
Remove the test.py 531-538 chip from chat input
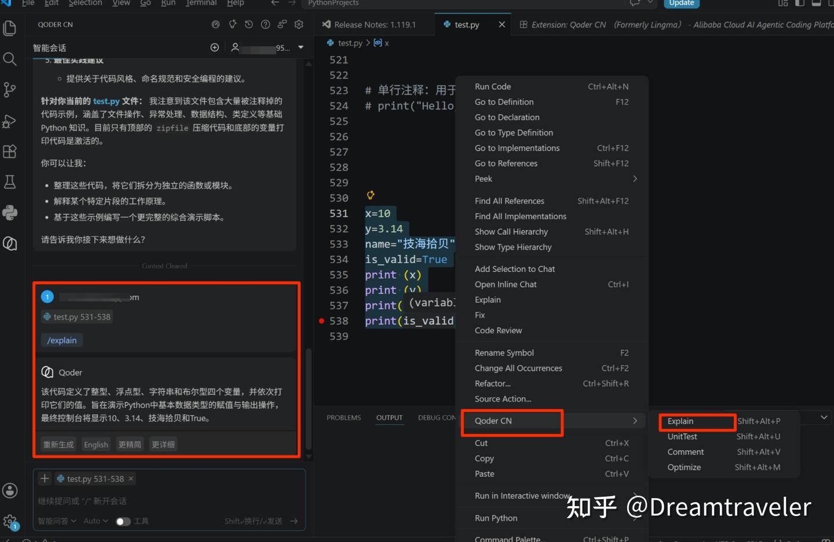131,478
